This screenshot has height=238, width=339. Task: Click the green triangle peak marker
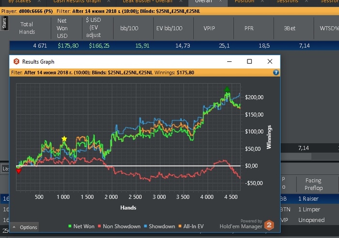[227, 89]
